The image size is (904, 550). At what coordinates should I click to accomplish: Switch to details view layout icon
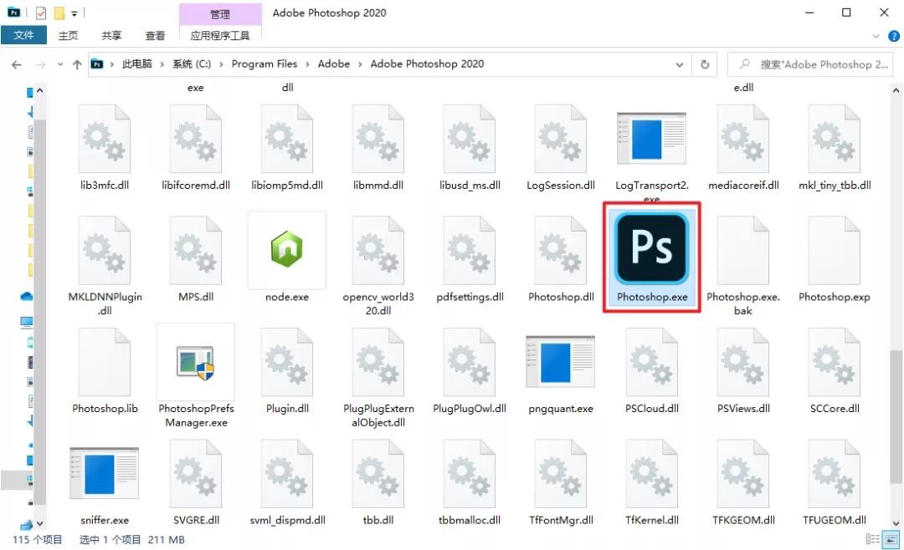click(873, 539)
